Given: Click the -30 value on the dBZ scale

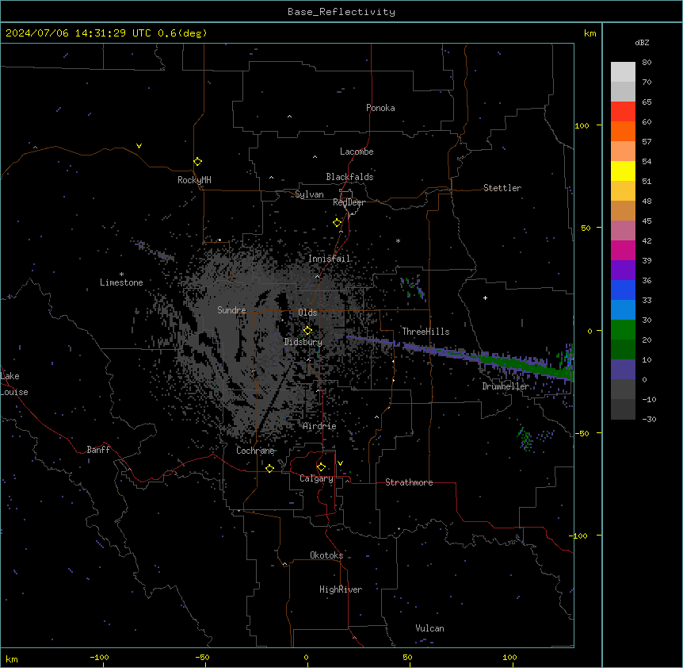Looking at the screenshot, I should coord(649,419).
